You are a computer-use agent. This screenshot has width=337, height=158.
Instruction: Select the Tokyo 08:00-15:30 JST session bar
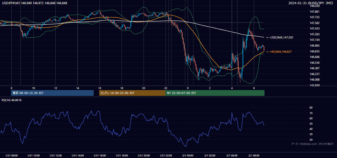(x=52, y=93)
